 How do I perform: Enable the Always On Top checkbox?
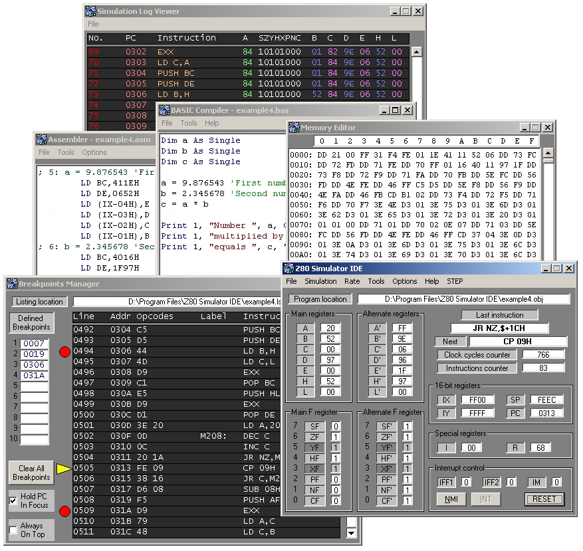point(13,530)
